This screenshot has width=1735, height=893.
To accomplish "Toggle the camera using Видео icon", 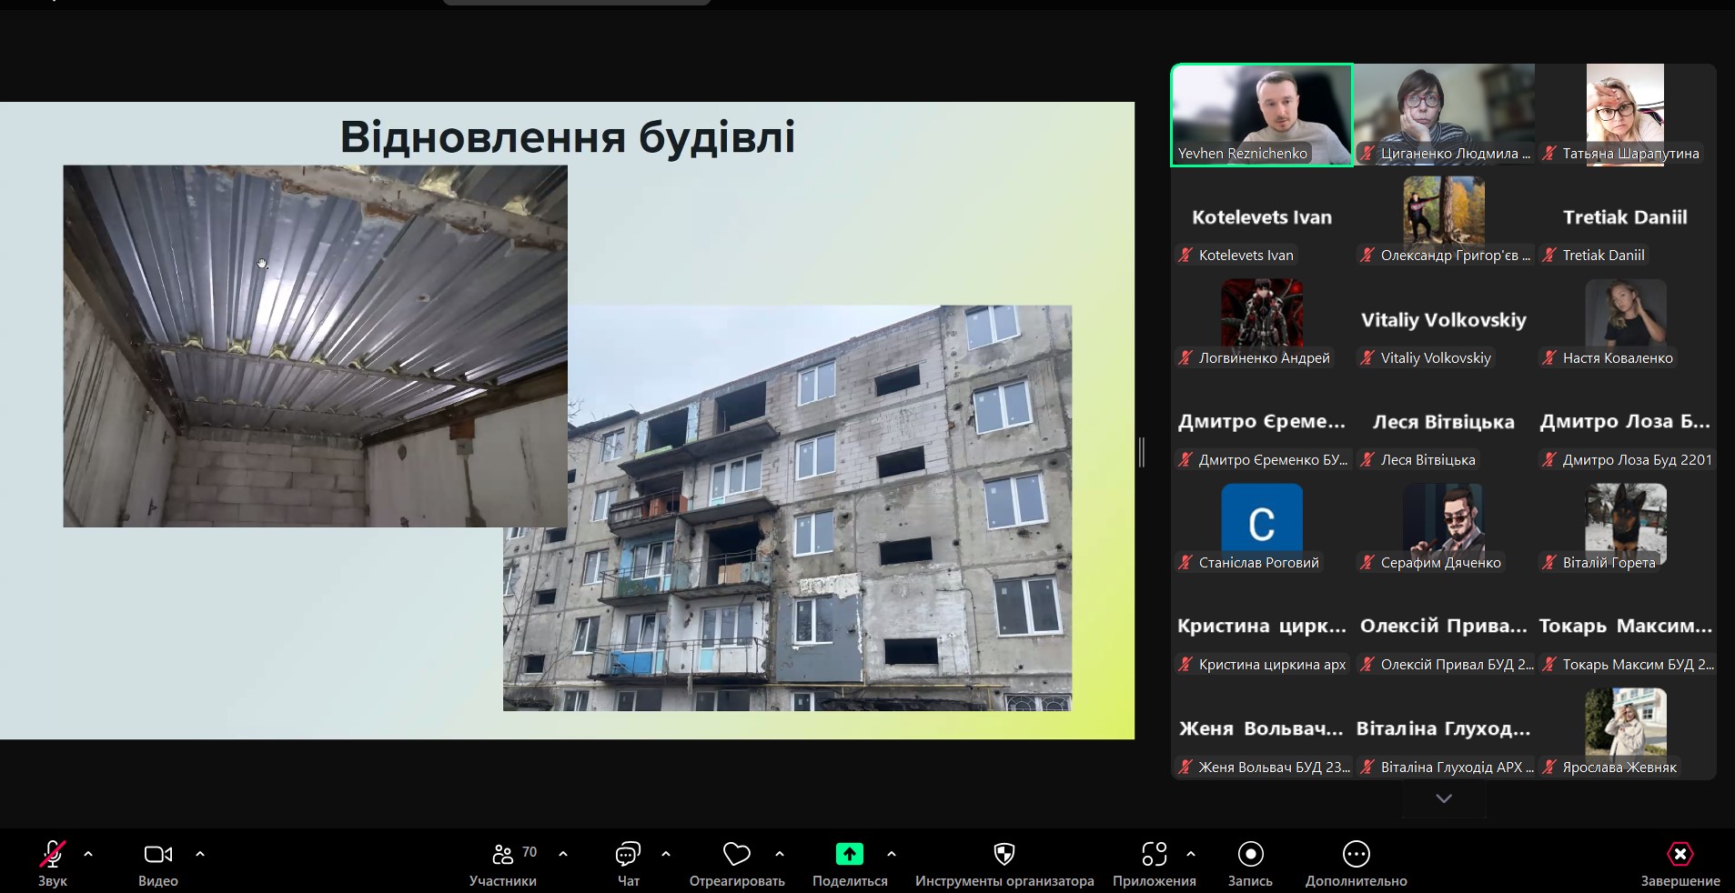I will pyautogui.click(x=158, y=854).
